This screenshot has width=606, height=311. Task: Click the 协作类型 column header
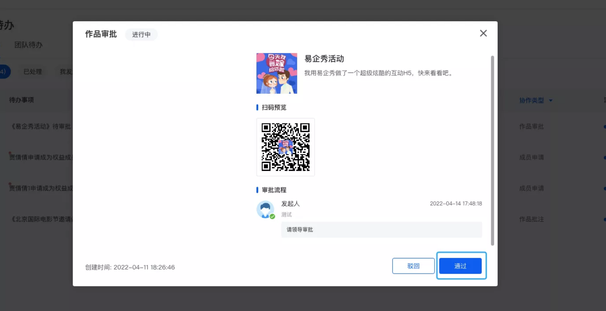point(531,100)
